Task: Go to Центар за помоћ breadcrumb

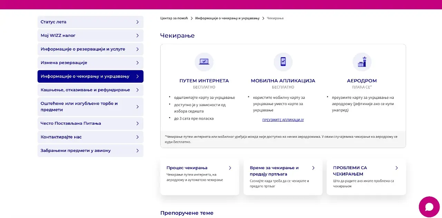Action: [x=174, y=18]
